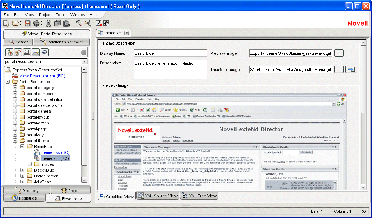Click the Thumbnail Image path field
This screenshot has width=372, height=218.
tap(291, 70)
